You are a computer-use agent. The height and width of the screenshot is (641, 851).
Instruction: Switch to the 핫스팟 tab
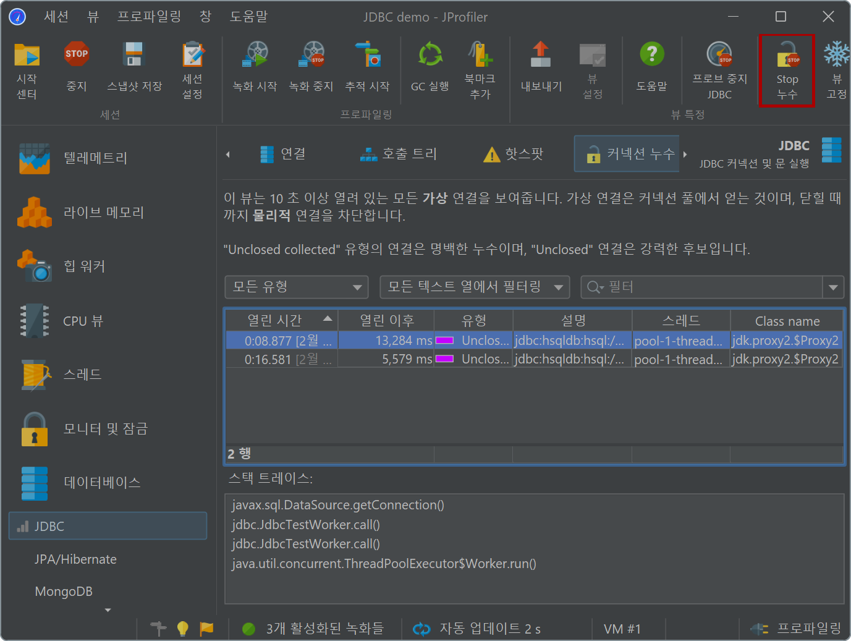click(x=514, y=154)
